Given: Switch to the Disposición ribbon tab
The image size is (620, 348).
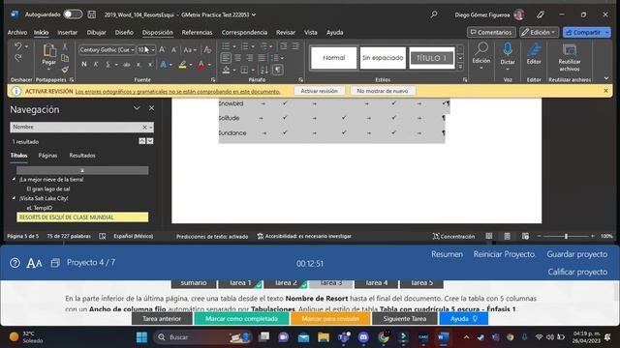Looking at the screenshot, I should [157, 32].
